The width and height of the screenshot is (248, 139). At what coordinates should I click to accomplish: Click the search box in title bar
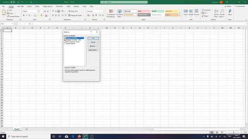124,2
